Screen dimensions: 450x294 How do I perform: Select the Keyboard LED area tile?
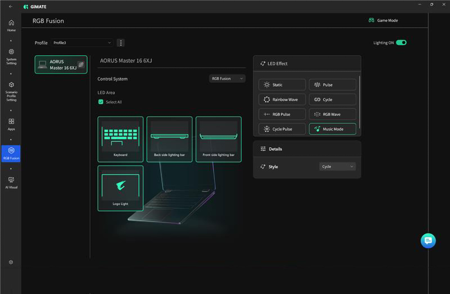coord(120,139)
